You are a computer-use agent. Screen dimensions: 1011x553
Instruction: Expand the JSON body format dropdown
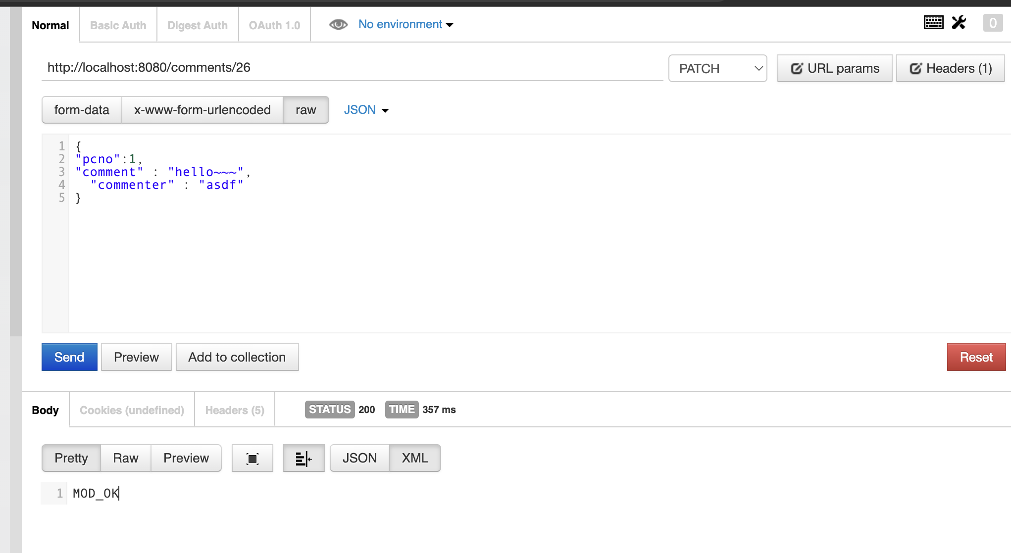366,110
